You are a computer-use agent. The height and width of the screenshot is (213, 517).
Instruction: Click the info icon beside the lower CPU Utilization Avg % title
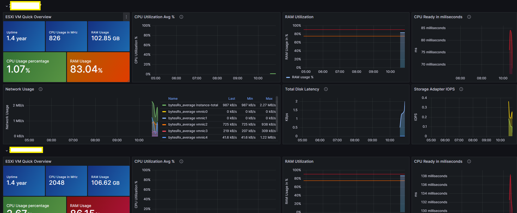point(181,161)
